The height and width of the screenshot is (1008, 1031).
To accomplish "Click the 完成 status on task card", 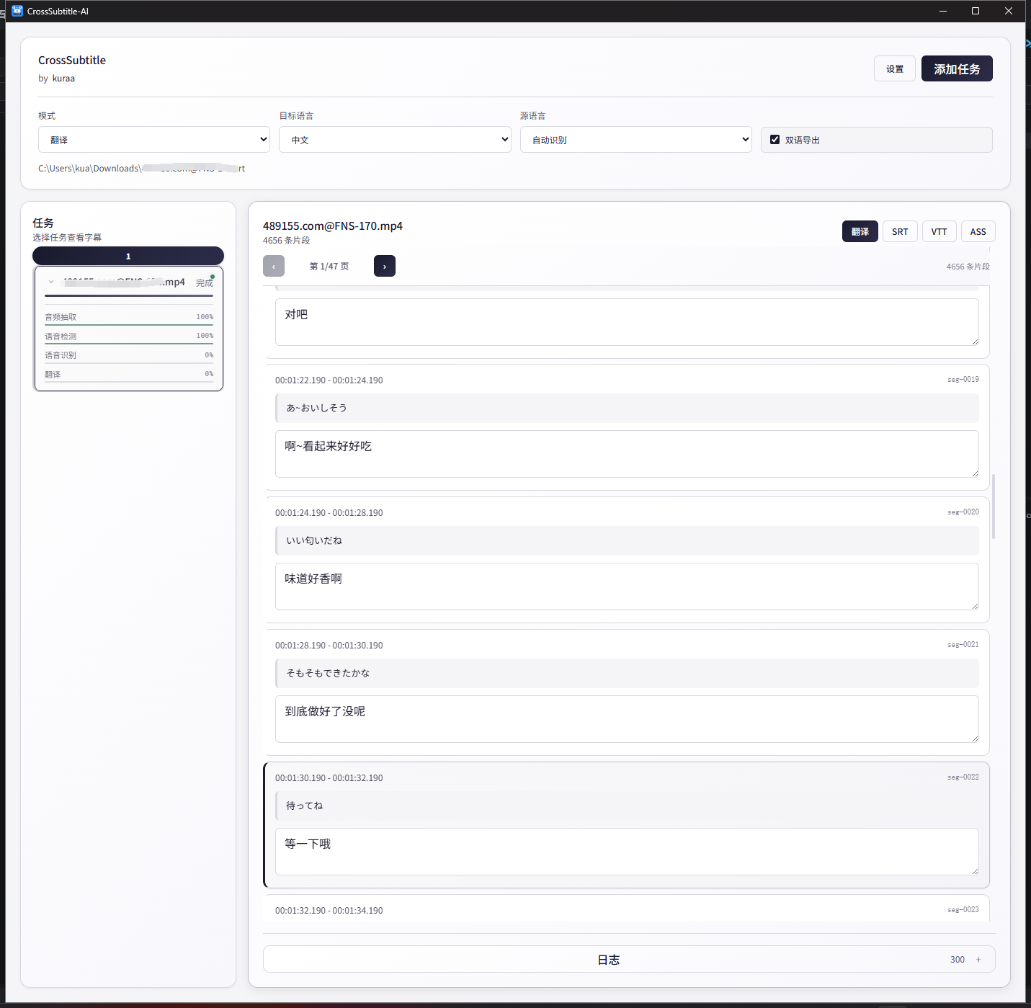I will [x=205, y=282].
